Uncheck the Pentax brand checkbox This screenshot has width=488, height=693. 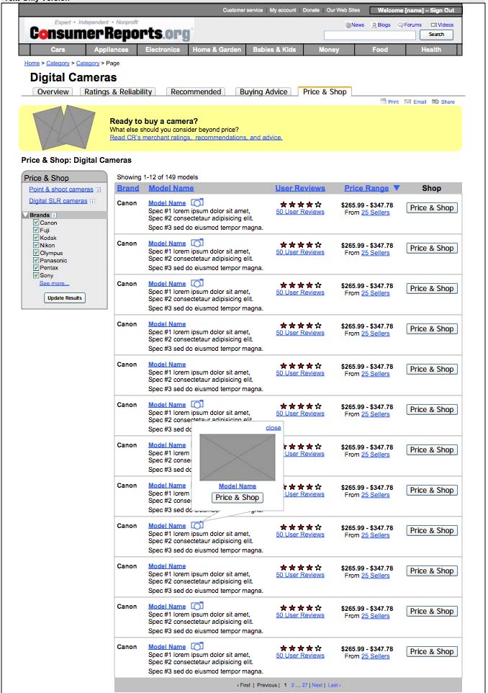coord(36,268)
